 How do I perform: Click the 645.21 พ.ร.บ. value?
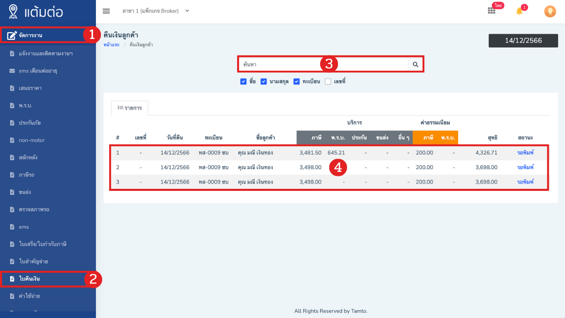tap(336, 153)
